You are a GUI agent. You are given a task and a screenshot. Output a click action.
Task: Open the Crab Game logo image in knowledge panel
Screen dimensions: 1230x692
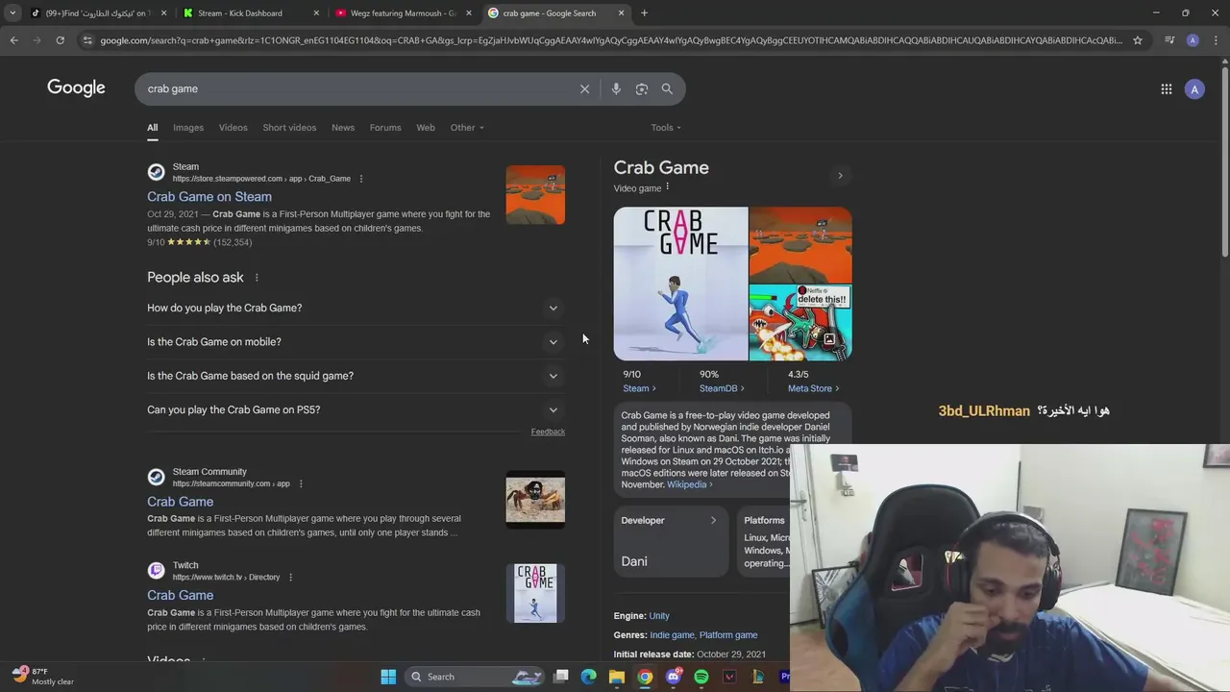680,284
